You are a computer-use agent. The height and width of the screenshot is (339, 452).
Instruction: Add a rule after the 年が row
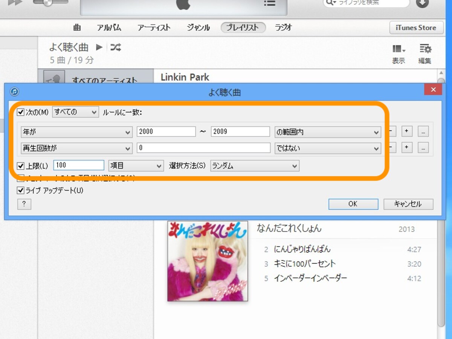(x=406, y=131)
